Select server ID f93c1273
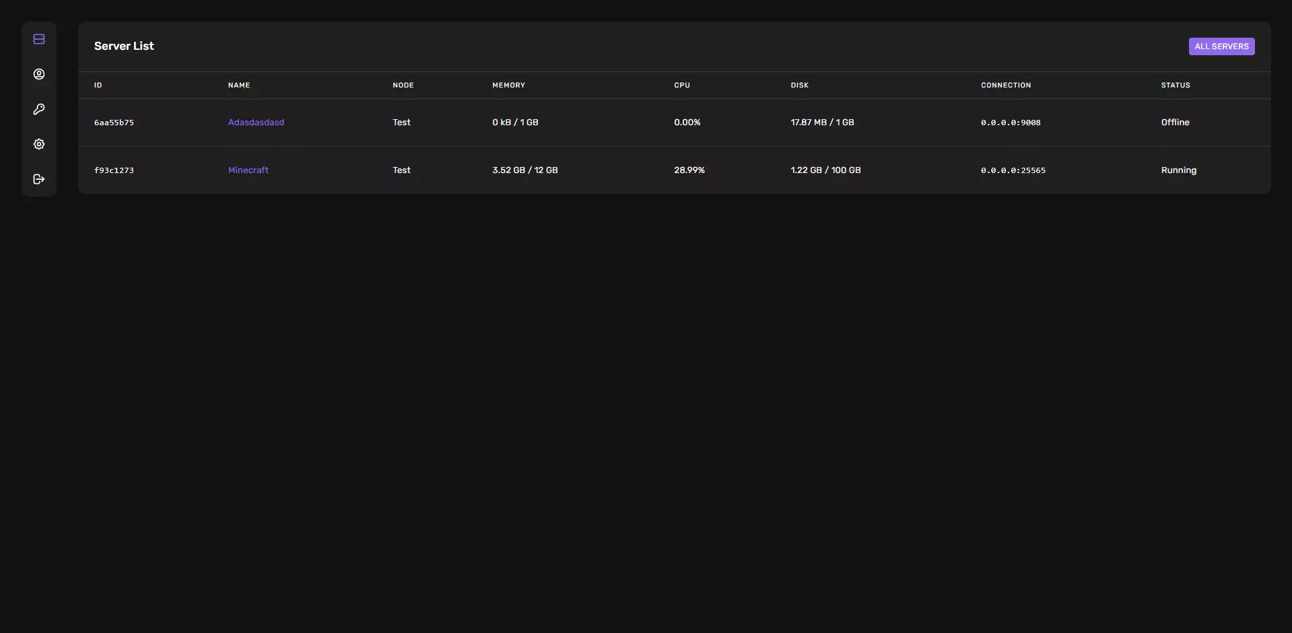The image size is (1292, 633). click(114, 170)
